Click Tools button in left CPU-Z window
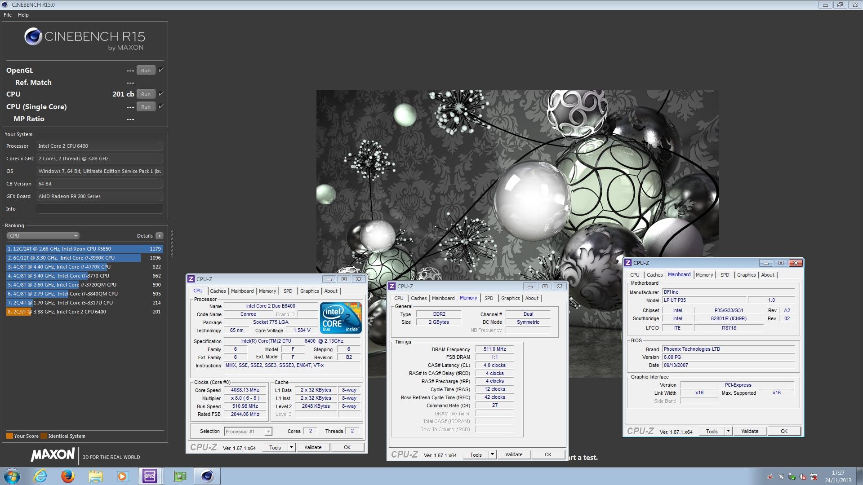This screenshot has width=863, height=485. tap(275, 447)
